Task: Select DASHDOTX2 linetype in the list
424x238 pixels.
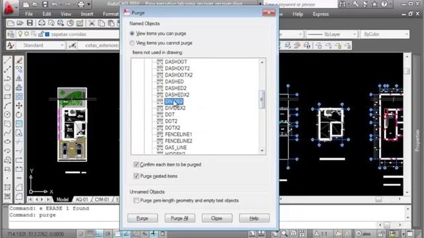Action: pos(179,75)
